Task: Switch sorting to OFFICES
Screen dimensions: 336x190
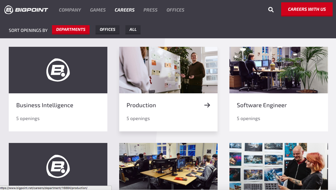Action: pyautogui.click(x=107, y=30)
